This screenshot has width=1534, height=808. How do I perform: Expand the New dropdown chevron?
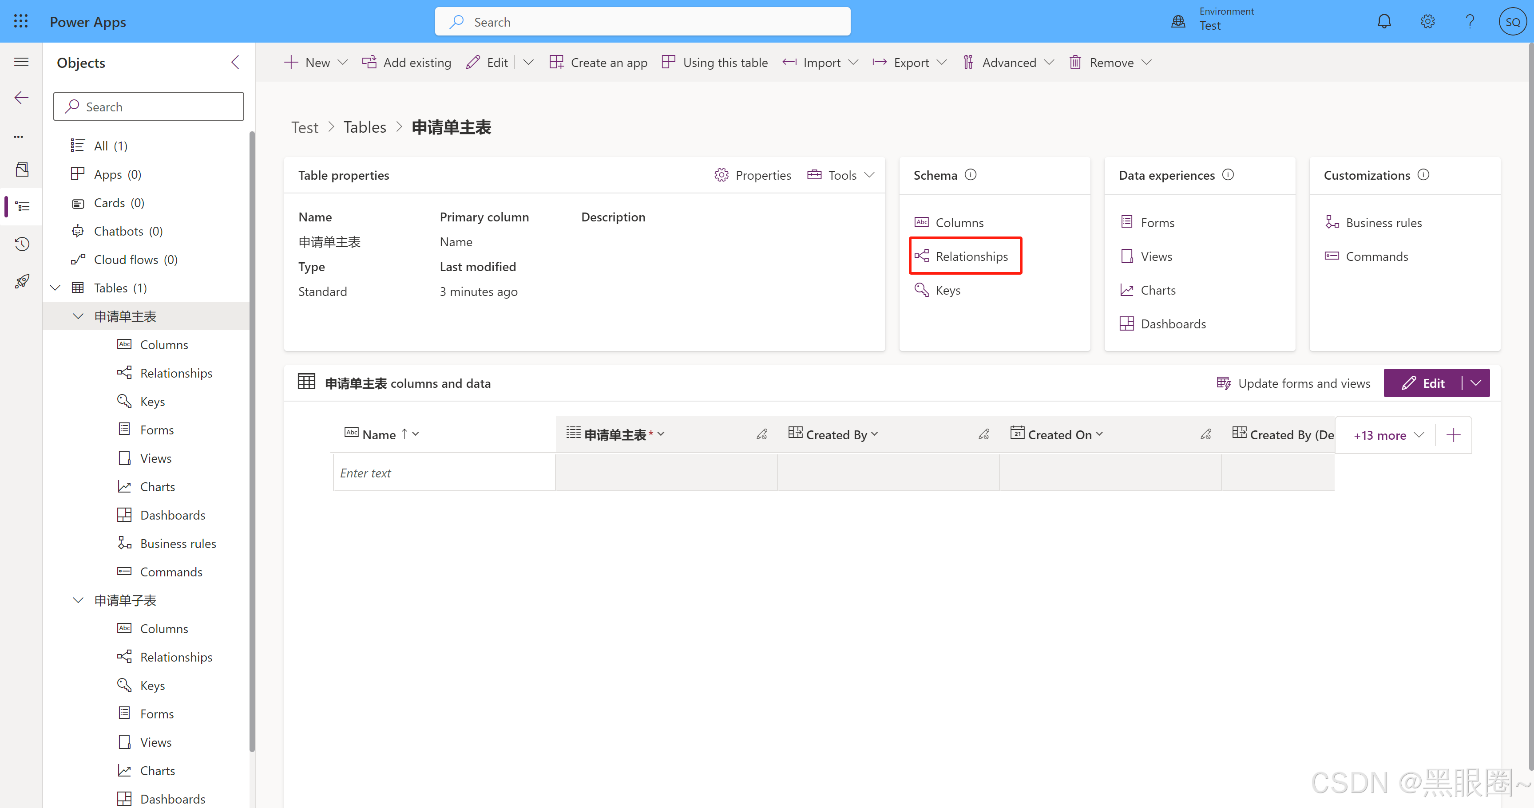[342, 62]
